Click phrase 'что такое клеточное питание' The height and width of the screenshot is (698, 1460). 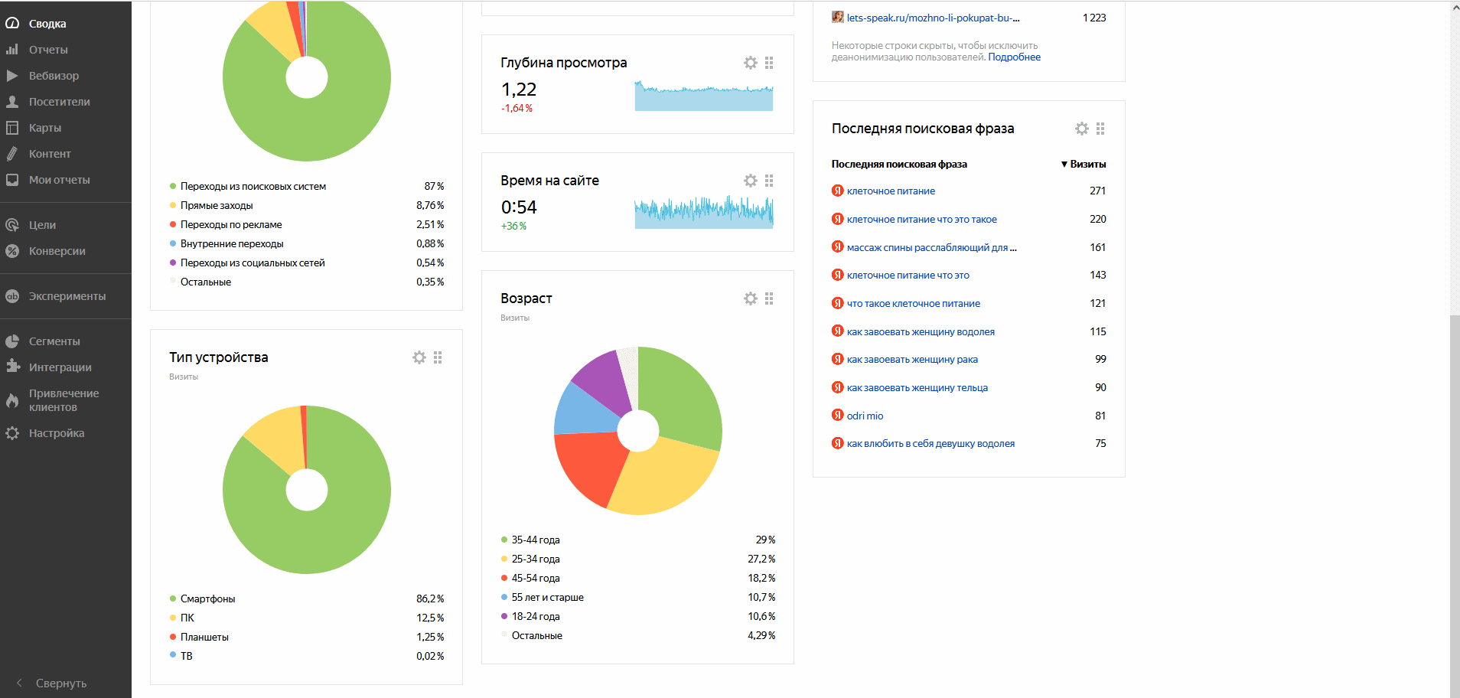914,304
